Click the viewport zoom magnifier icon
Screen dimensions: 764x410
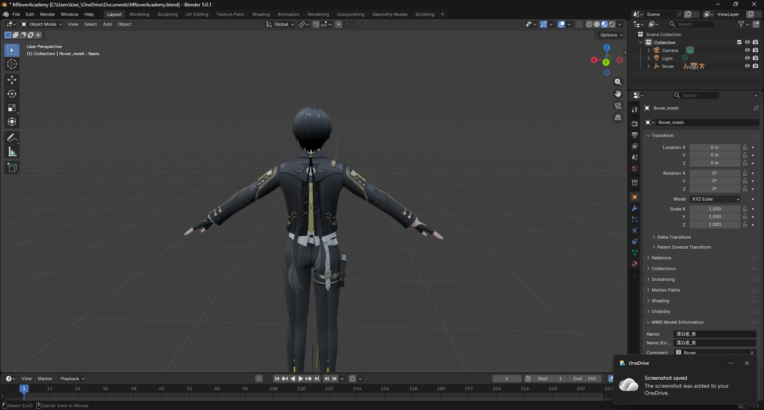[x=618, y=82]
